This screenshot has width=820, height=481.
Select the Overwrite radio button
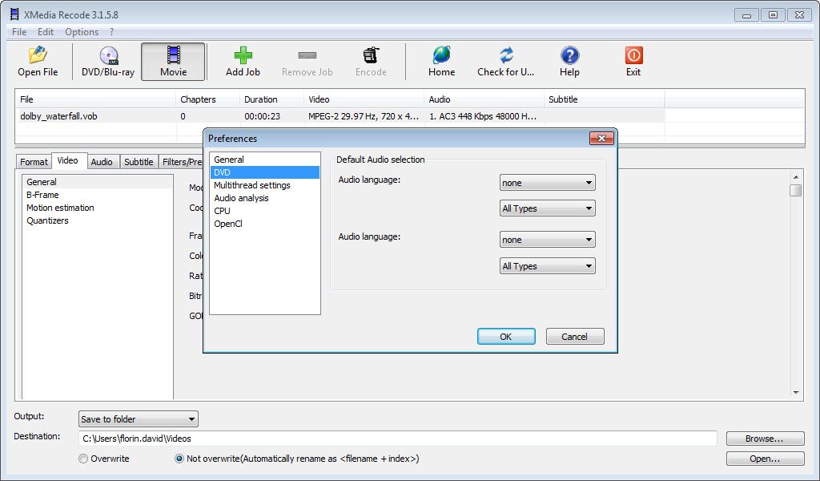(x=83, y=459)
